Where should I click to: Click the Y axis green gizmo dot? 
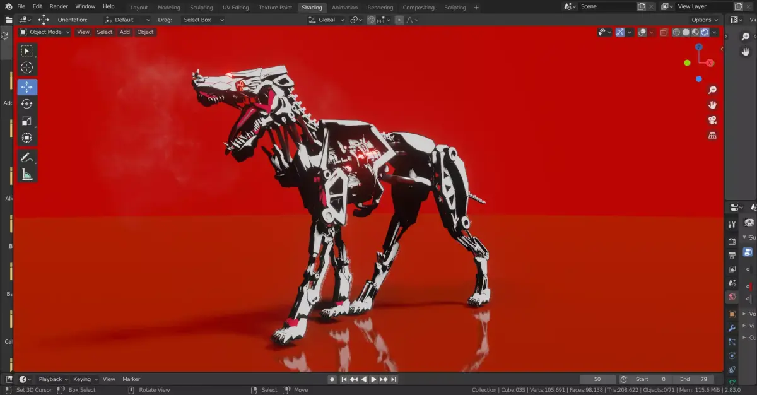(x=687, y=62)
